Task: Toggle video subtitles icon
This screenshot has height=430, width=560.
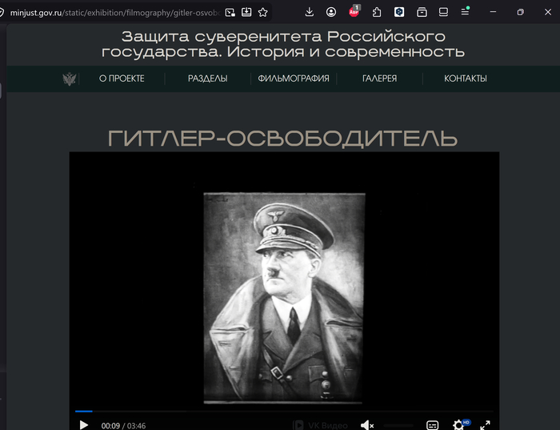Action: [x=433, y=425]
